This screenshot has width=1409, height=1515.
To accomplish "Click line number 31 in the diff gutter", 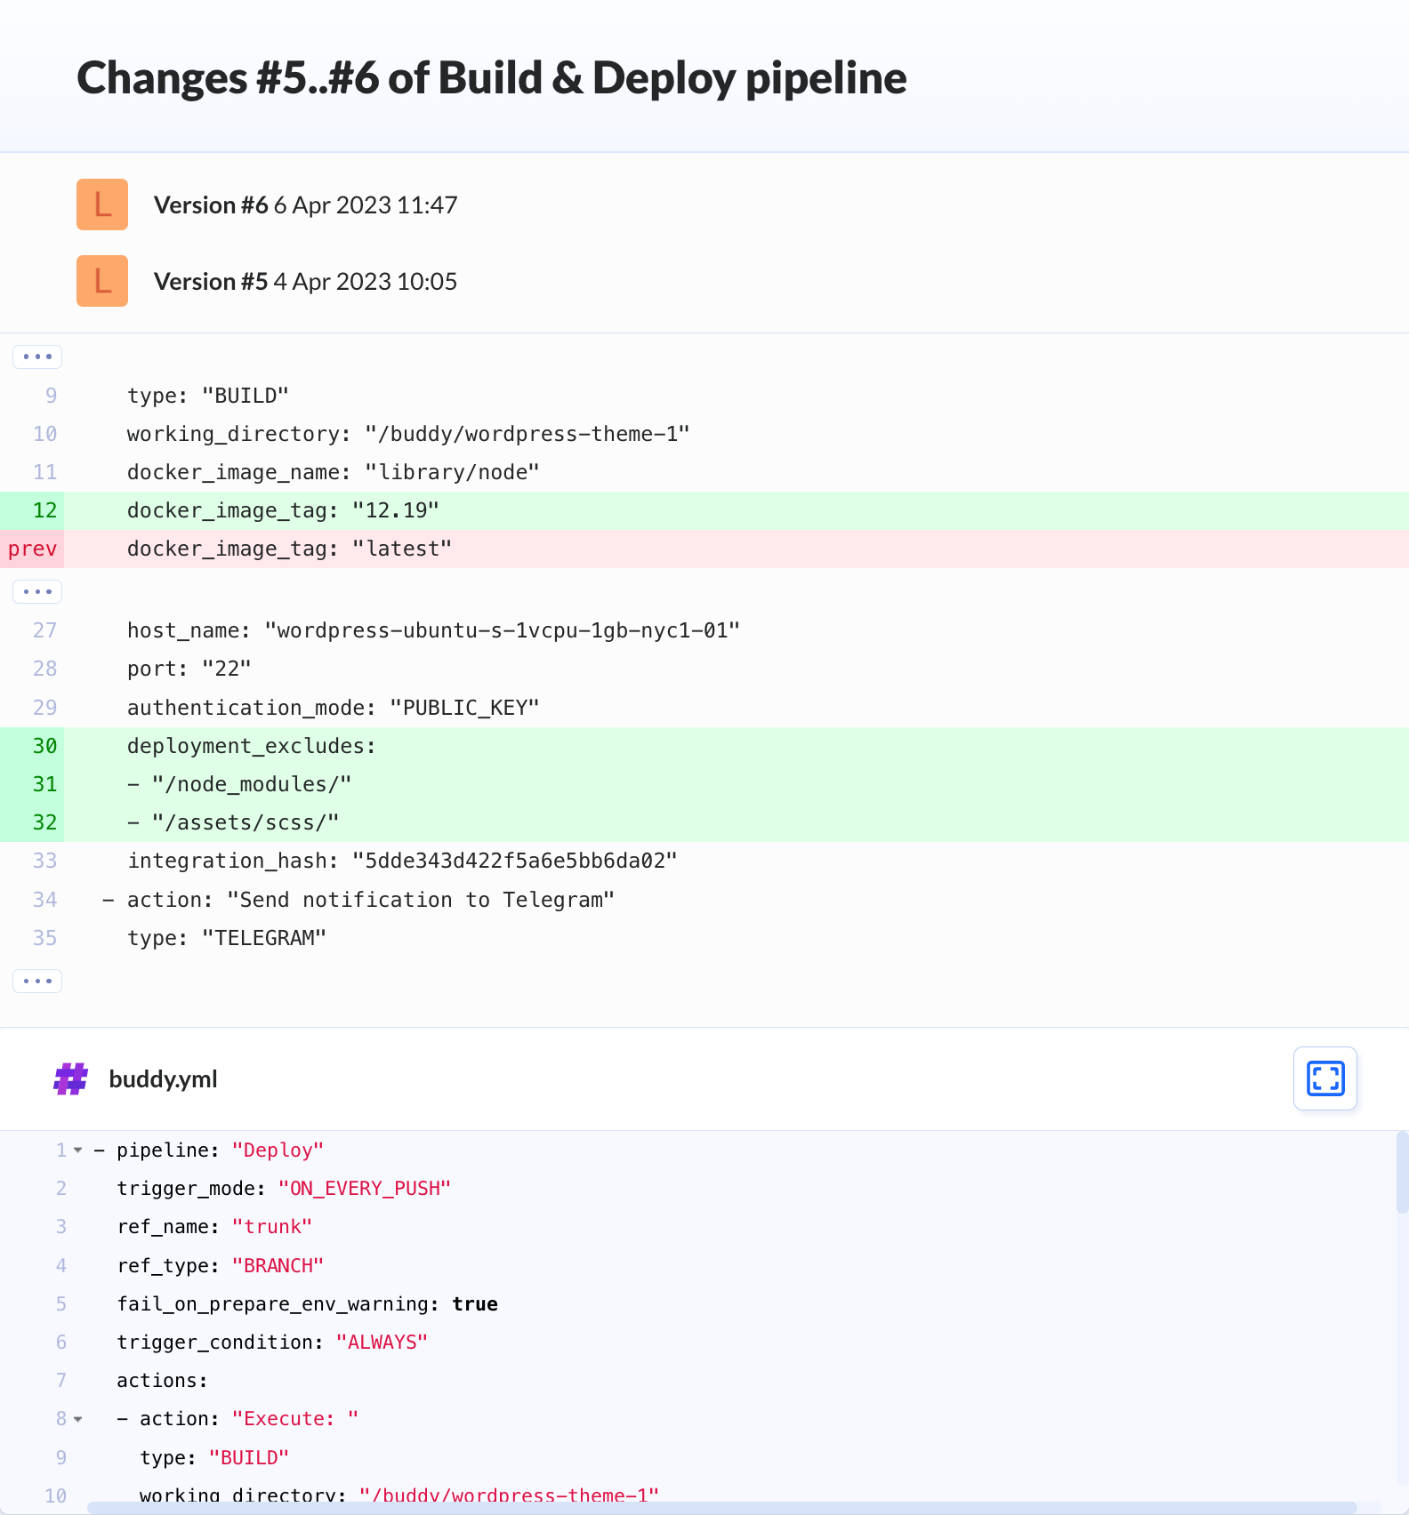I will point(44,784).
